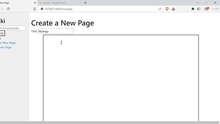
Task: Click the Title: label text
Action: point(34,31)
